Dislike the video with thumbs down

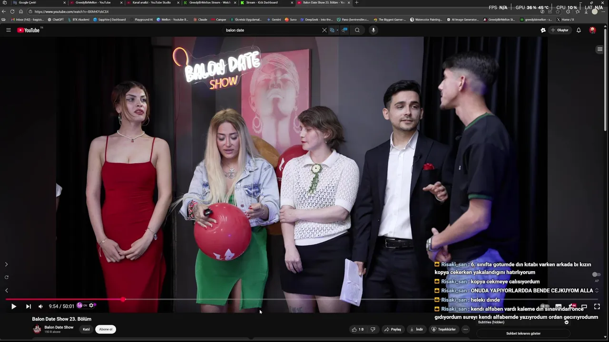coord(373,329)
